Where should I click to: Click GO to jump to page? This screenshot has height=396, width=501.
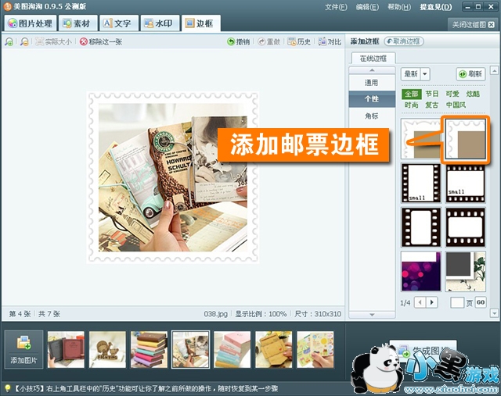(480, 302)
